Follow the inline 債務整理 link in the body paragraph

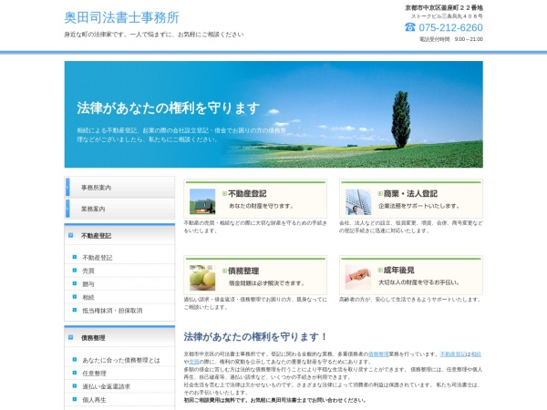click(378, 354)
